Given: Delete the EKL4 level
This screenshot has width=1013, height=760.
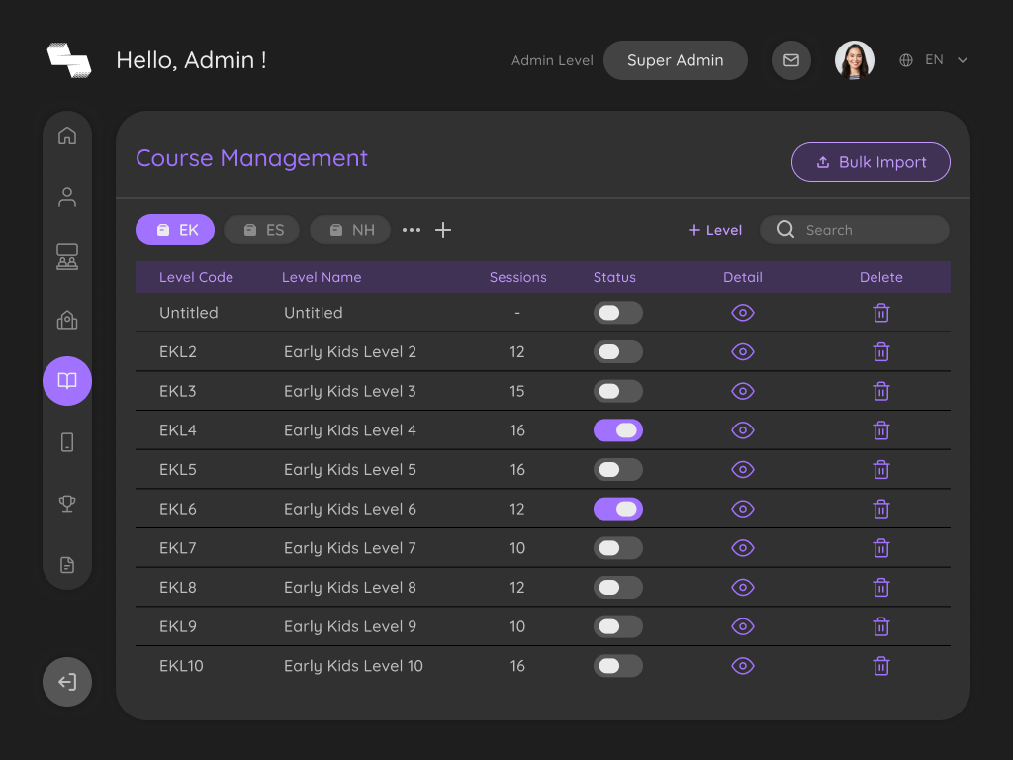Looking at the screenshot, I should tap(881, 430).
